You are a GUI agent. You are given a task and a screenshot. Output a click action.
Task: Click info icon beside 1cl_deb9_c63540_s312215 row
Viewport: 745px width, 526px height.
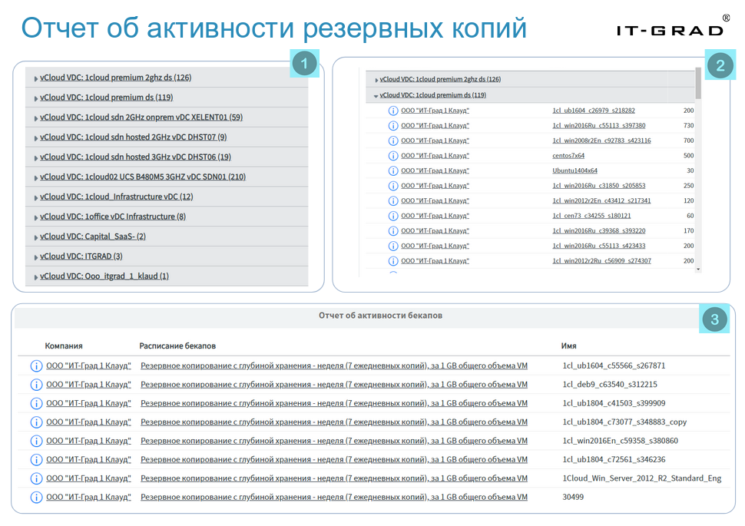(x=36, y=385)
